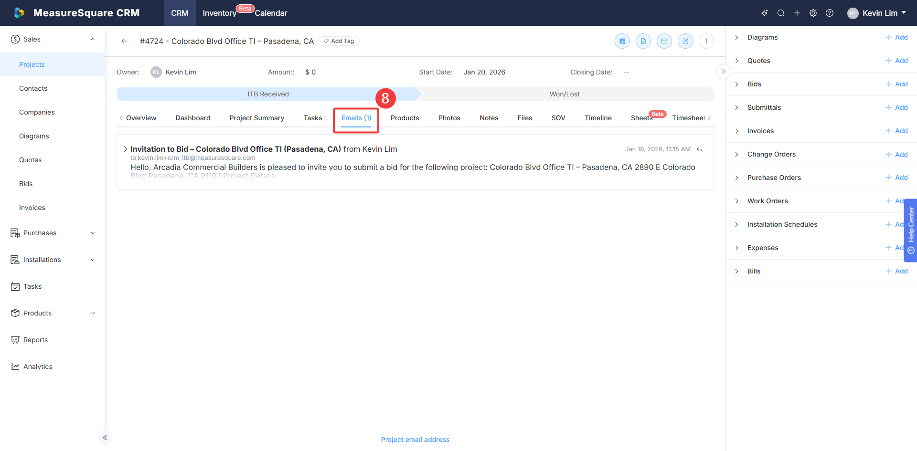917x451 pixels.
Task: Select Projects in the sidebar
Action: click(x=53, y=64)
